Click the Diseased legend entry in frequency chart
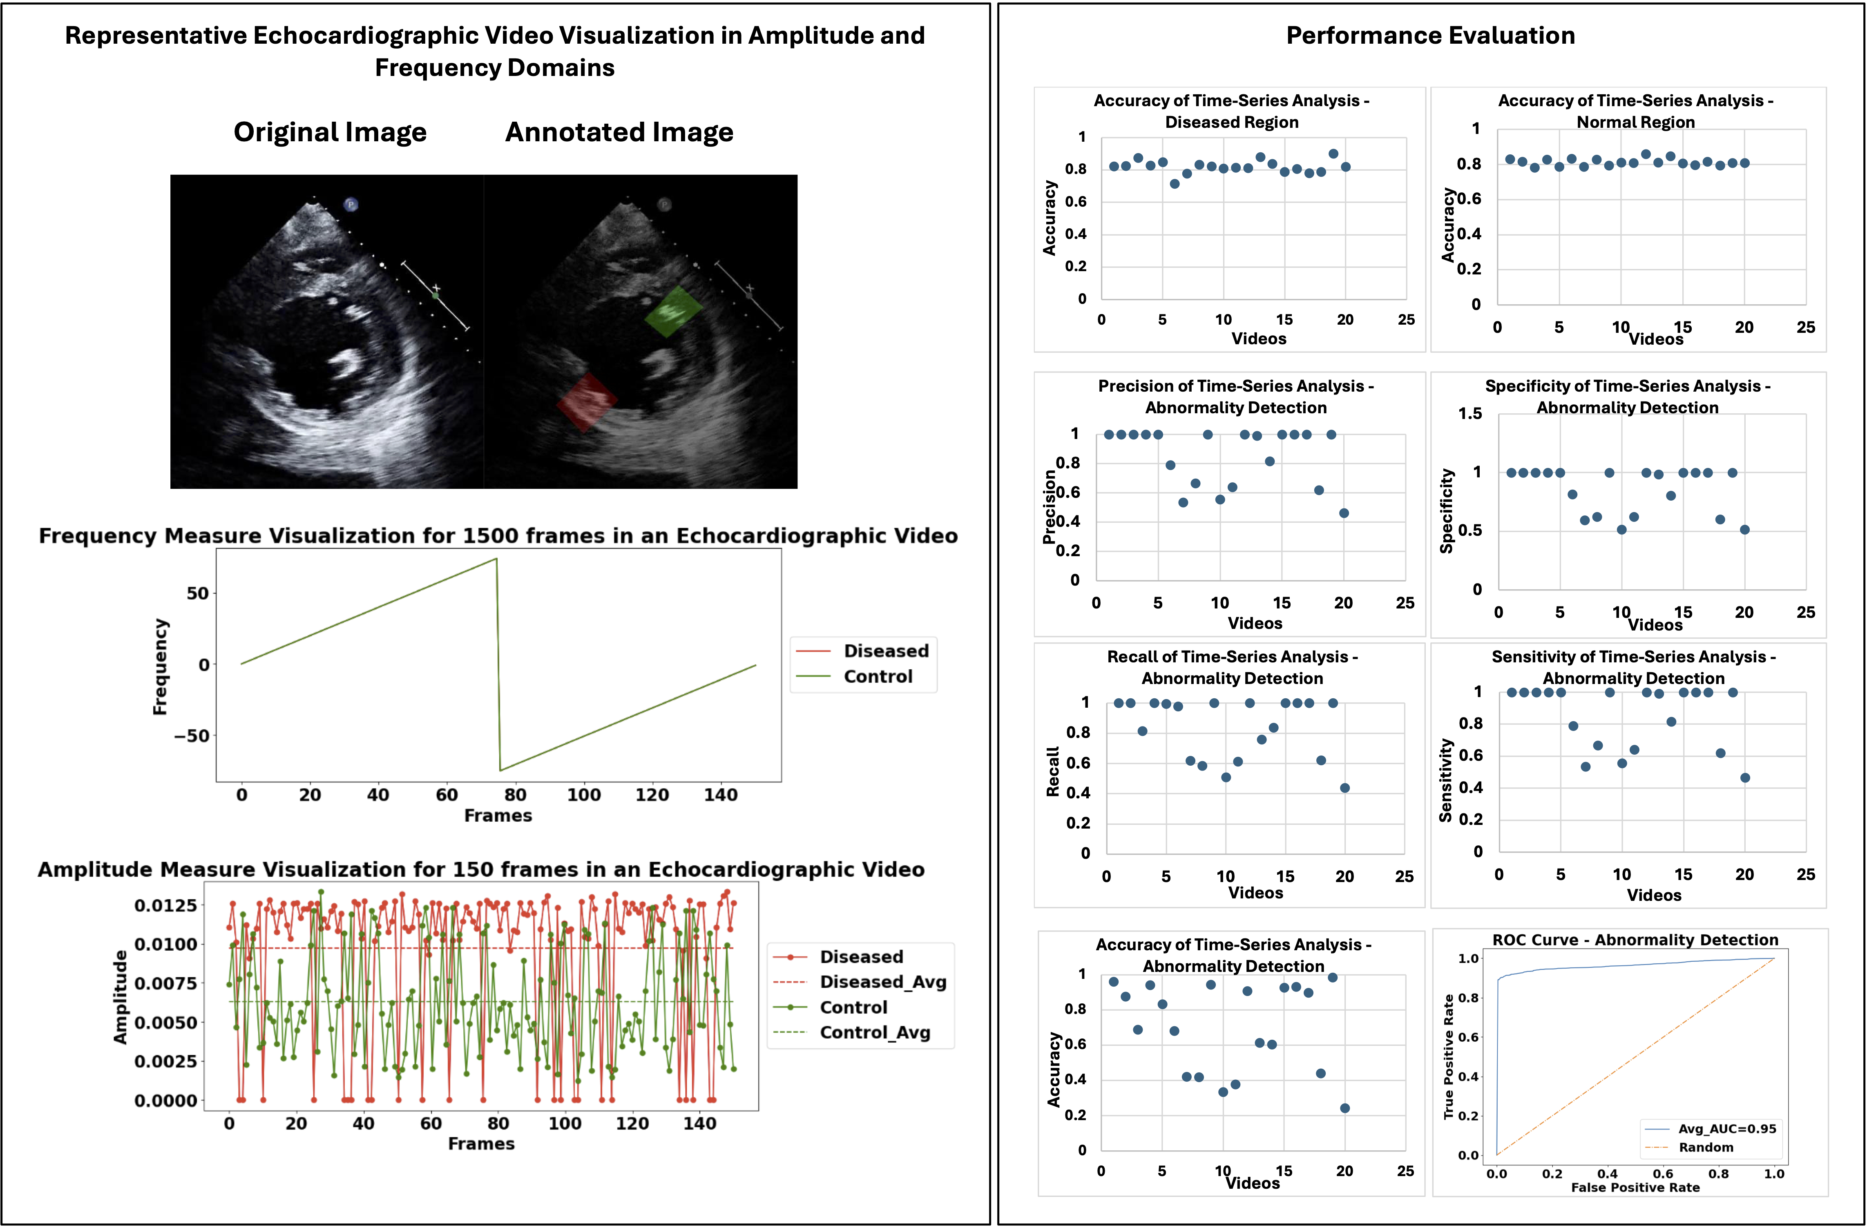1867x1230 pixels. (x=885, y=651)
